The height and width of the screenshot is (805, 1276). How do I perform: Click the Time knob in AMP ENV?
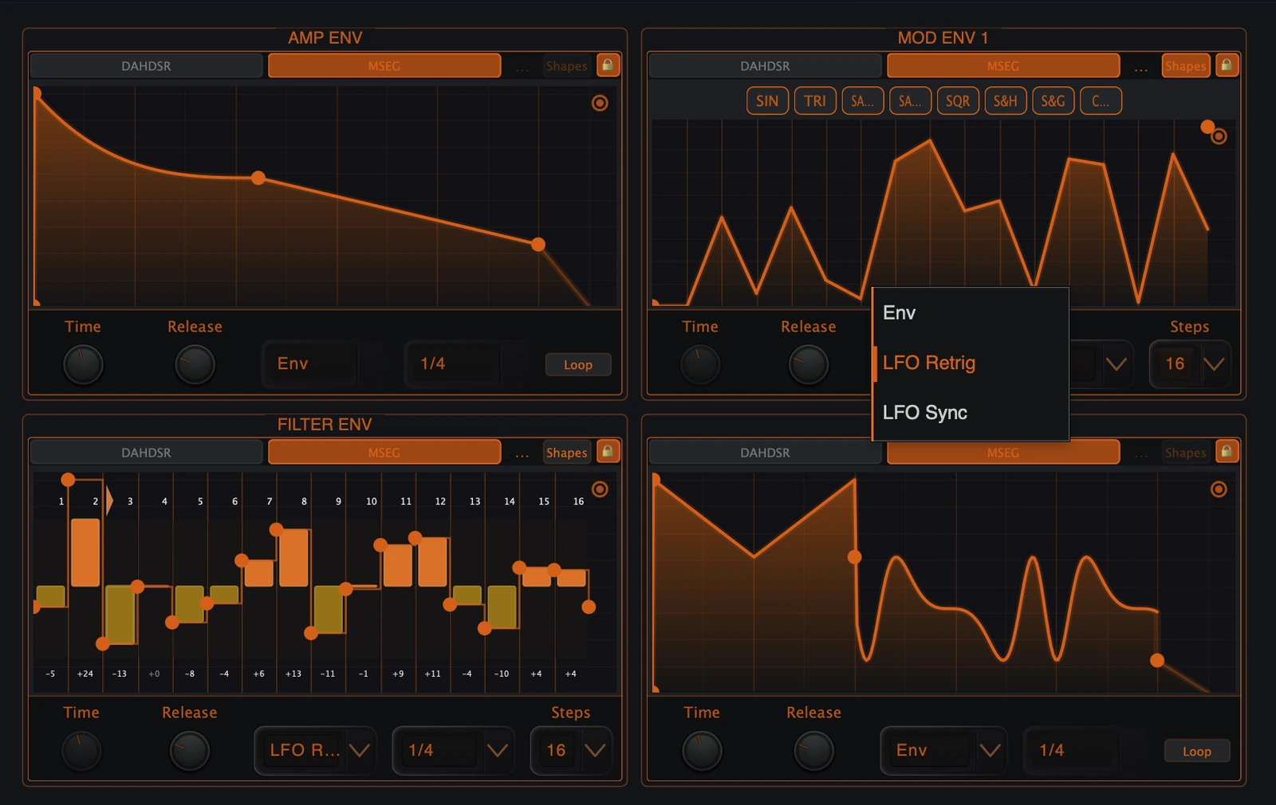click(83, 364)
